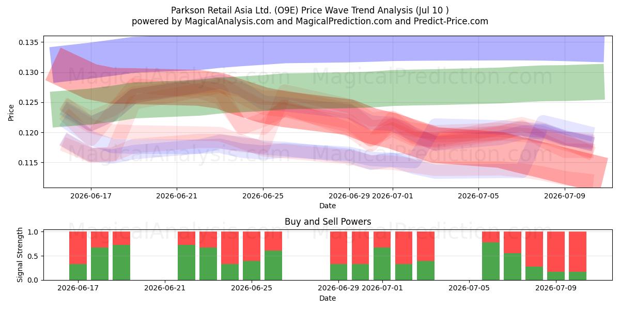
Task: Click 2026-06-29 on the Buy and Sell axis
Action: 338,288
